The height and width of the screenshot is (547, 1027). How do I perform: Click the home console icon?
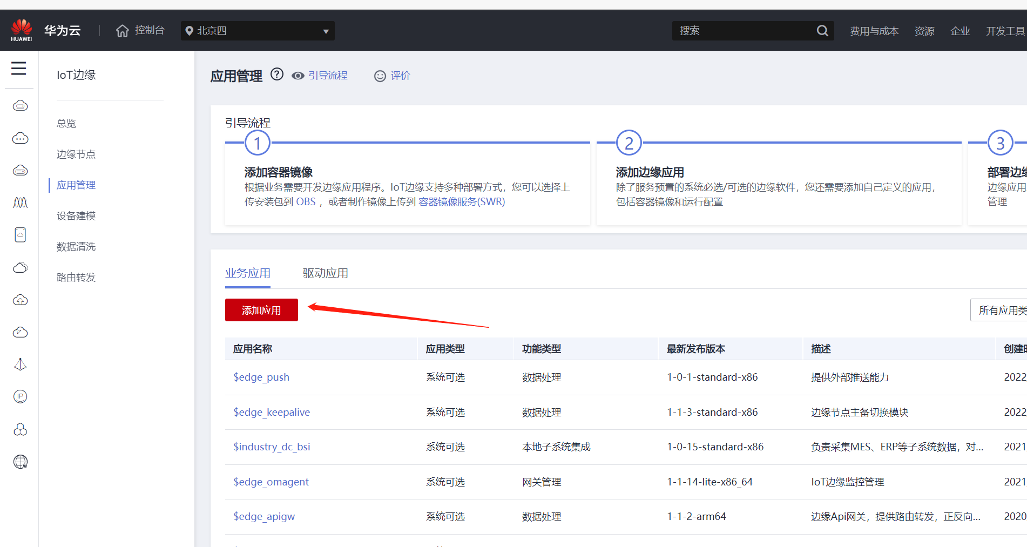(x=123, y=31)
